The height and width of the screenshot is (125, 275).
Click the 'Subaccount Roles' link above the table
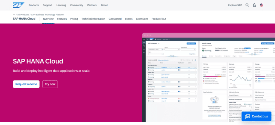[163, 60]
